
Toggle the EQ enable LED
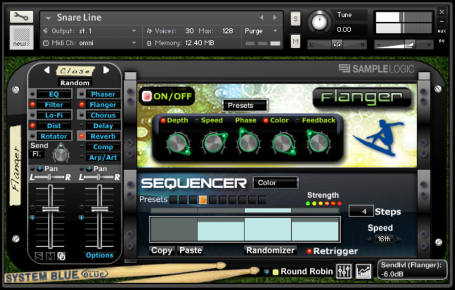point(32,94)
